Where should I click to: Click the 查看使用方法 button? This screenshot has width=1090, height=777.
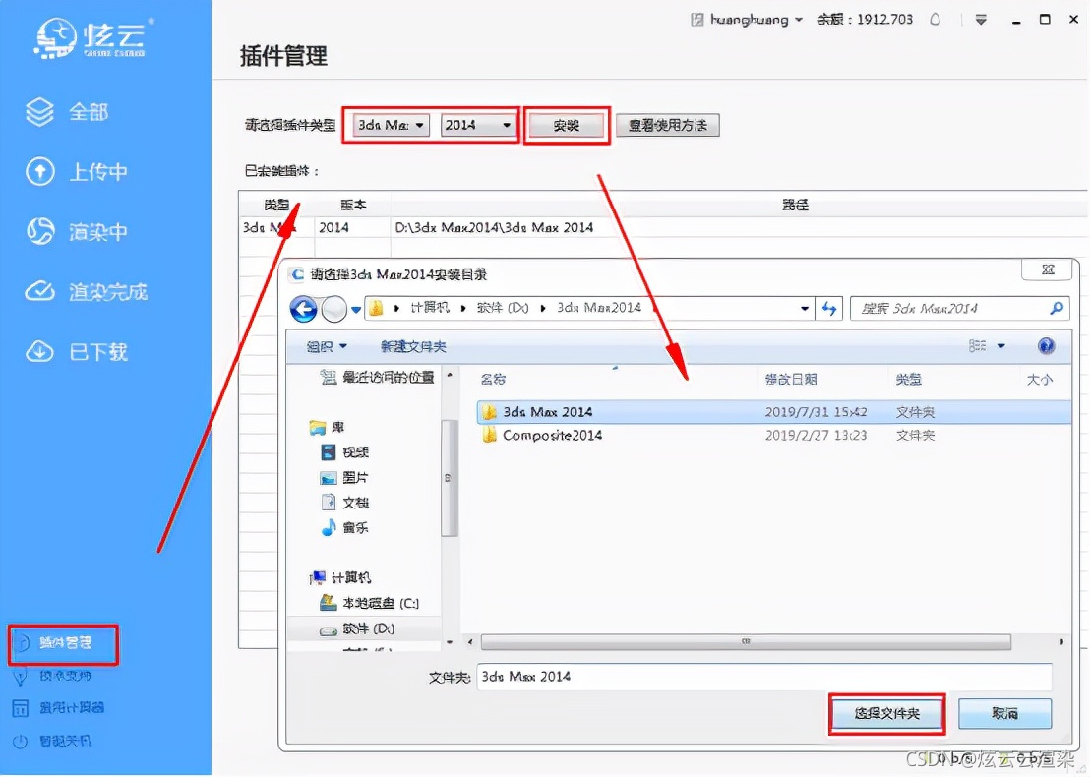coord(667,126)
